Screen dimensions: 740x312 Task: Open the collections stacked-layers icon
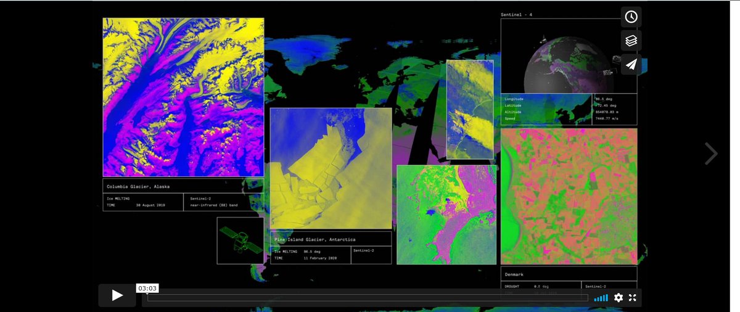(x=631, y=41)
